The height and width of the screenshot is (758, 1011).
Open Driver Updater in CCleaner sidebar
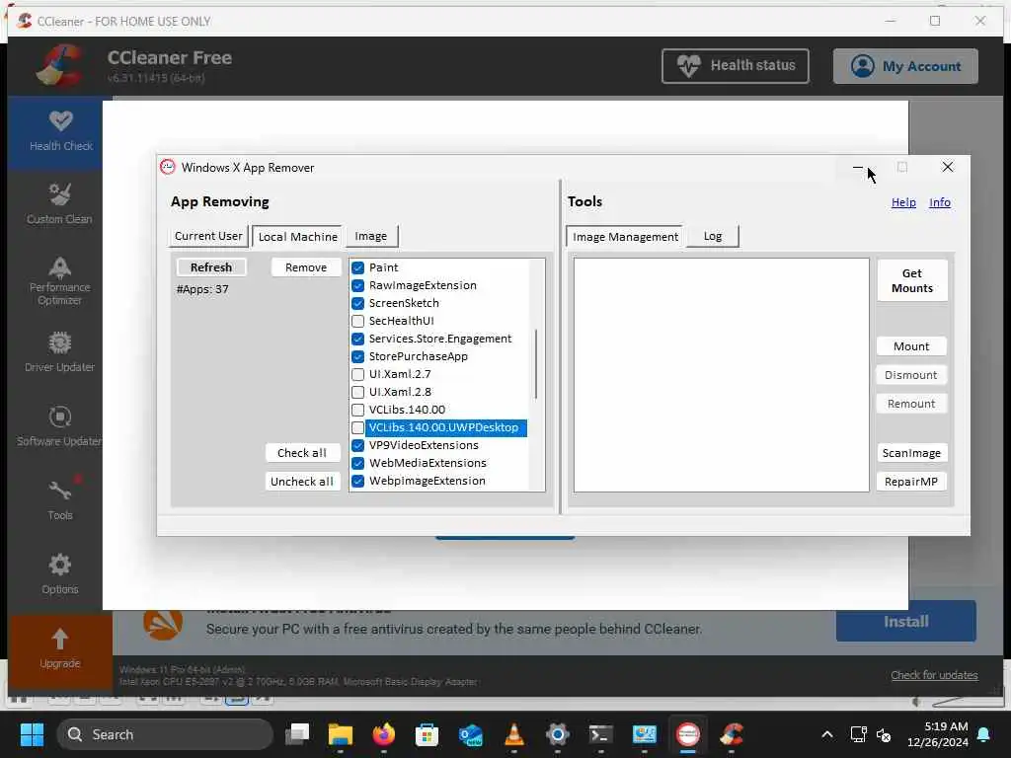click(59, 352)
